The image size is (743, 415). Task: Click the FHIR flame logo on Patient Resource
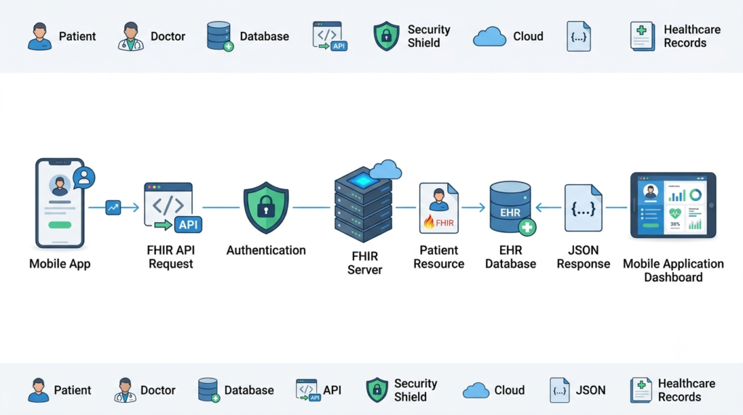point(429,222)
